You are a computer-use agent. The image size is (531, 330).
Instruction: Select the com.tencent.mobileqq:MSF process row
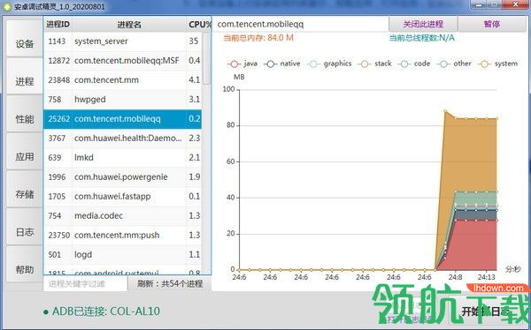(123, 61)
